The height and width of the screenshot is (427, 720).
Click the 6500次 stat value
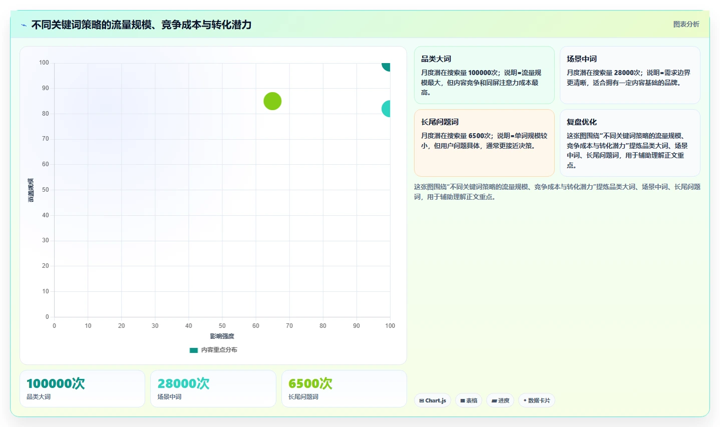click(310, 383)
